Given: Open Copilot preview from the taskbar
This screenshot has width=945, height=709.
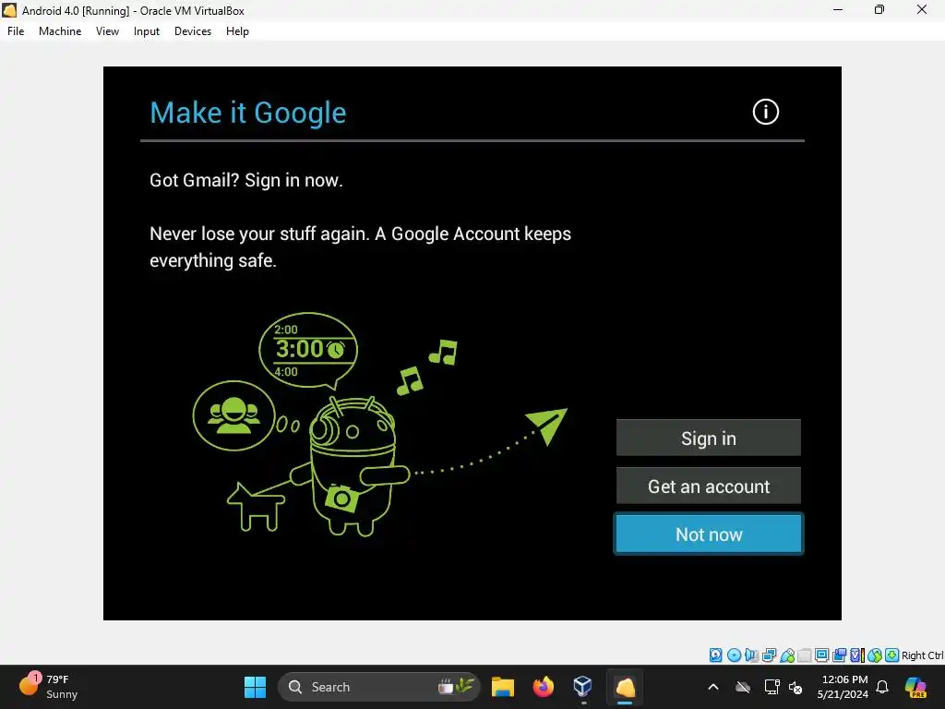Looking at the screenshot, I should pos(915,687).
